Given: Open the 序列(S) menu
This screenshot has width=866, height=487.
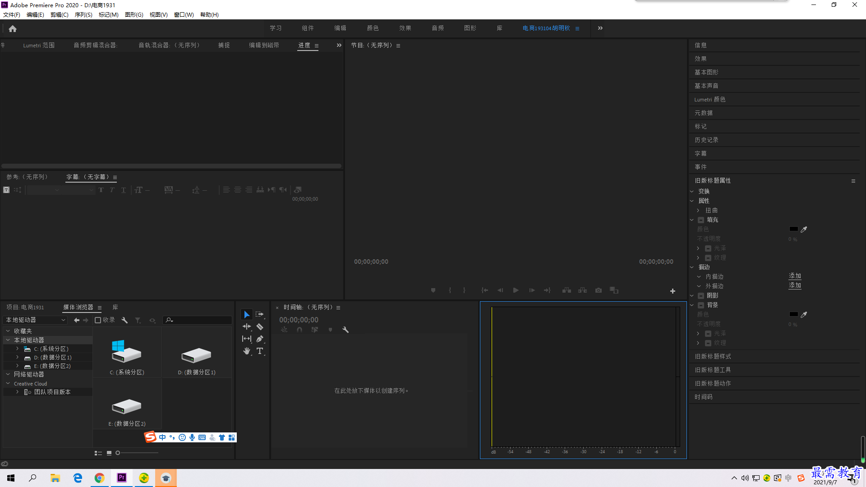Looking at the screenshot, I should pos(83,15).
